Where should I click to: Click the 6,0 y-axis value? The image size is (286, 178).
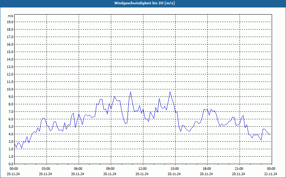11,119
